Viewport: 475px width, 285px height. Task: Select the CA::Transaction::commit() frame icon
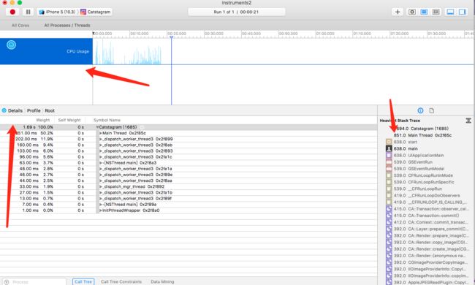(x=389, y=216)
